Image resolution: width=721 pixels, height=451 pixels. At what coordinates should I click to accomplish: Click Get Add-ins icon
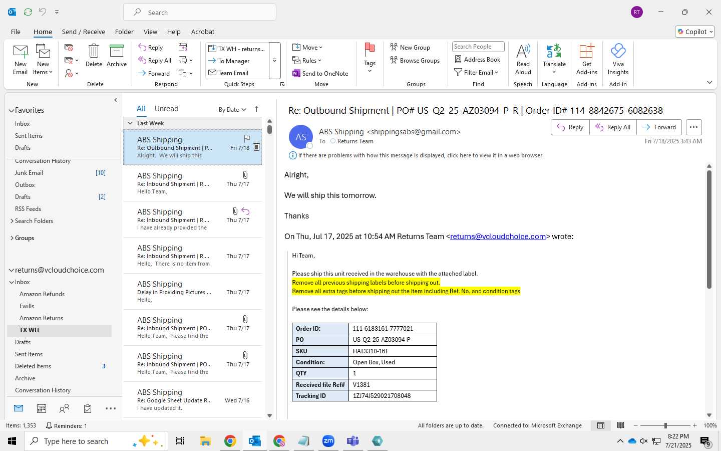[x=586, y=59]
